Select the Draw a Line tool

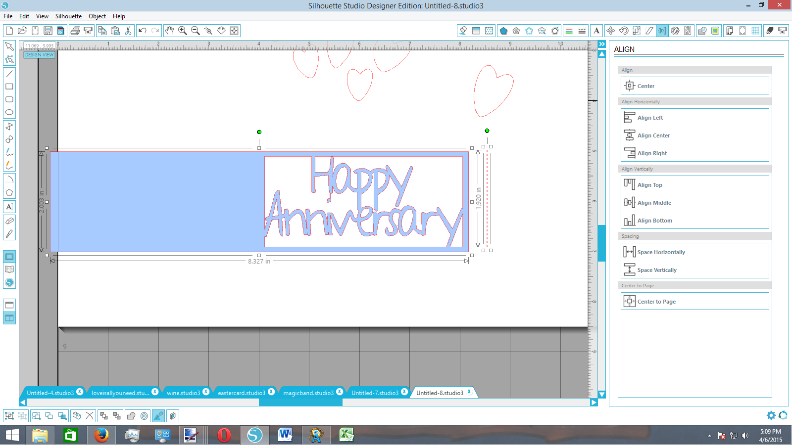pos(9,73)
